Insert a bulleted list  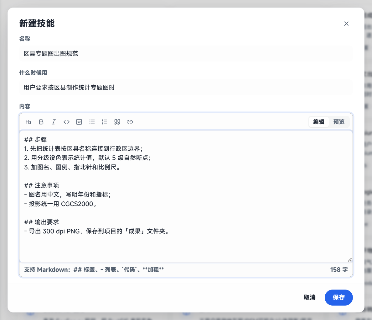92,122
